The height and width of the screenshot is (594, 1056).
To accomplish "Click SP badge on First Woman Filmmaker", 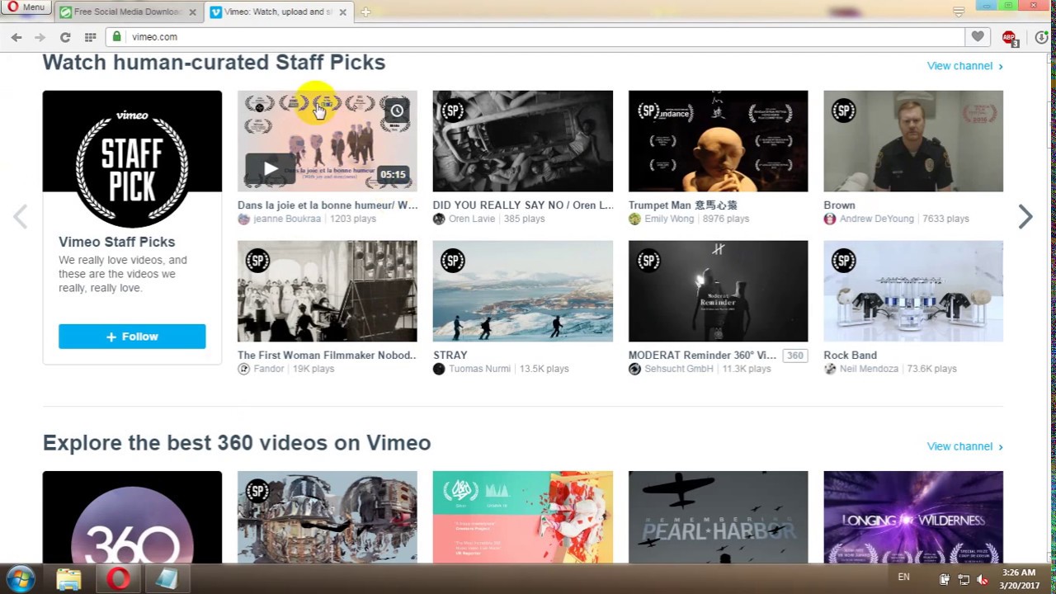I will tap(257, 261).
